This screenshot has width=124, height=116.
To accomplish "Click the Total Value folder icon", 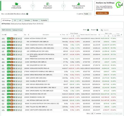I will point(17,4).
